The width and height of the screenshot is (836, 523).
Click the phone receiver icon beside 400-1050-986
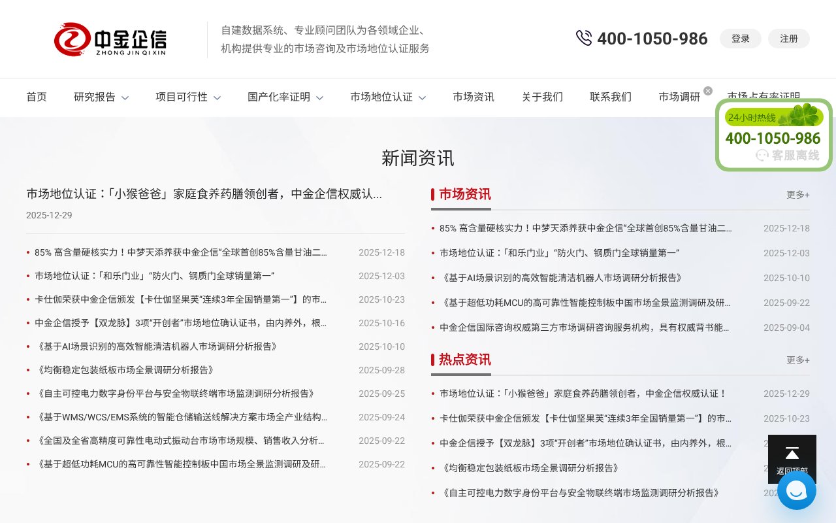click(x=584, y=38)
